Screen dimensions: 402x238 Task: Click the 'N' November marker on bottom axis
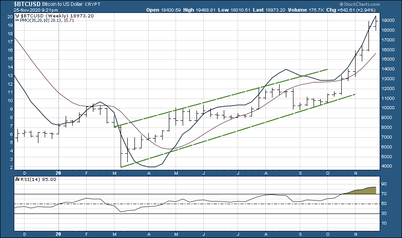pos(356,172)
